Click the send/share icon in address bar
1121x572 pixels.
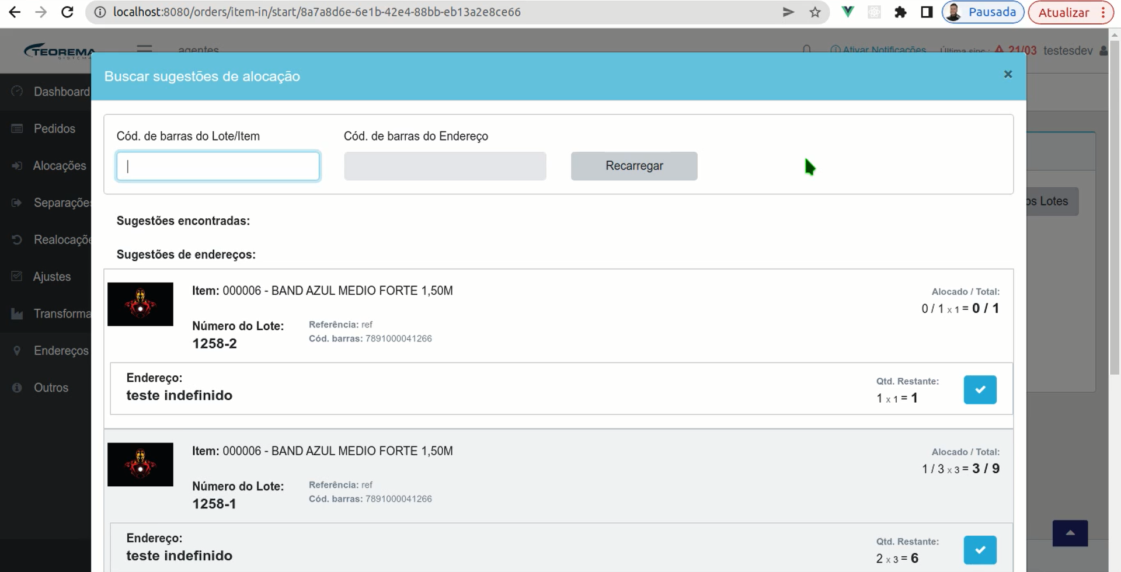[788, 12]
